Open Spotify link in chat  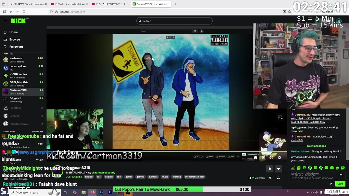point(315,118)
